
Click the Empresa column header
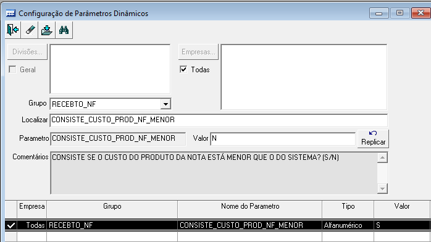coord(32,209)
